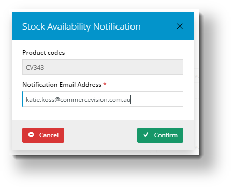Click the empty space after the email address

tap(157, 99)
